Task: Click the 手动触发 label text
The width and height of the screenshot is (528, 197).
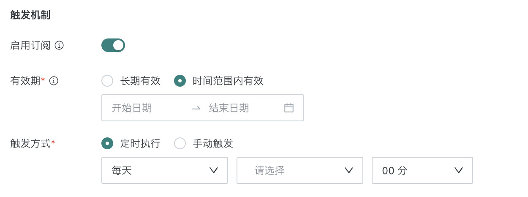Action: 213,143
